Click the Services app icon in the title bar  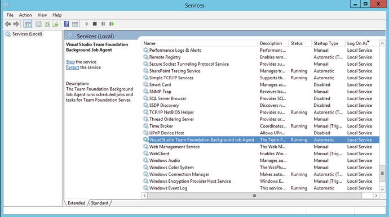pos(6,5)
